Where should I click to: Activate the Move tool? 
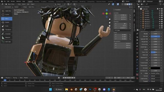(7, 19)
